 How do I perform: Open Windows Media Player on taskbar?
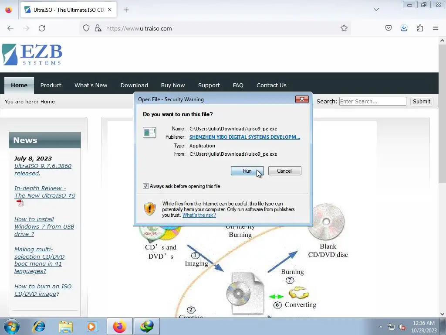coord(92,326)
